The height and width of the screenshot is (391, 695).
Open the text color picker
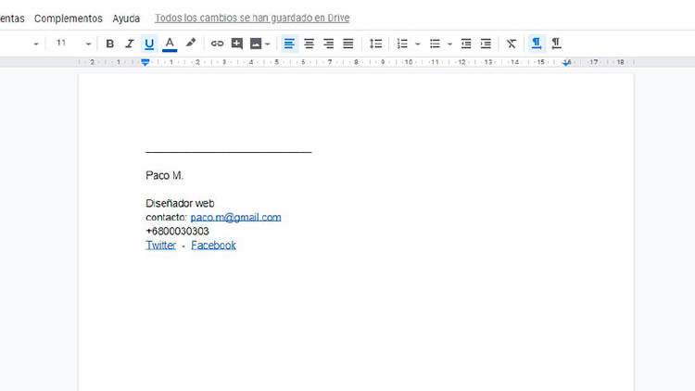(170, 44)
